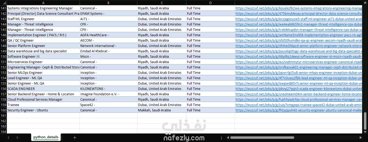Open the microservices-engineer-canonical link
The height and width of the screenshot is (142, 368).
[299, 62]
